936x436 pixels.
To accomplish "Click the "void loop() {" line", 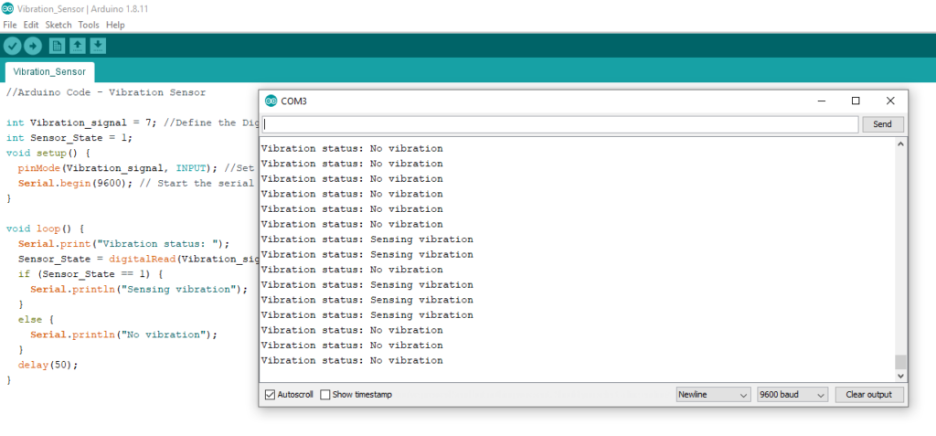I will coord(45,229).
